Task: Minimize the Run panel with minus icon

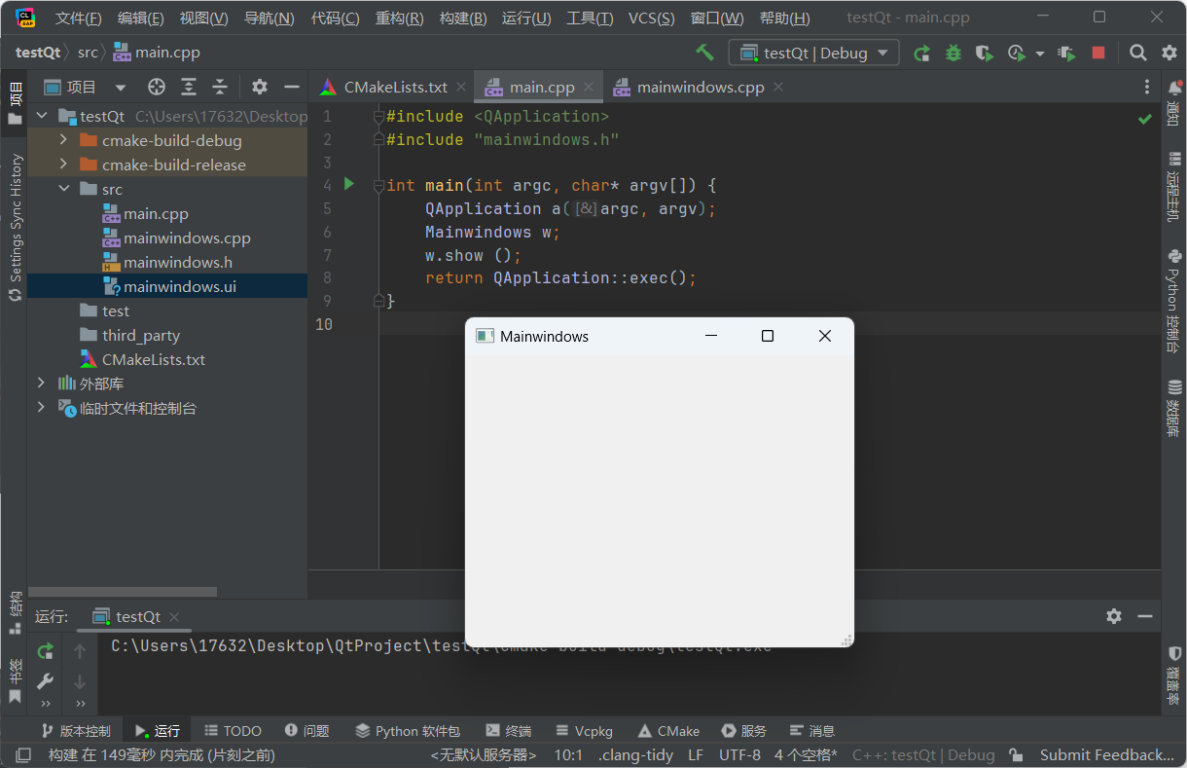Action: click(1145, 616)
